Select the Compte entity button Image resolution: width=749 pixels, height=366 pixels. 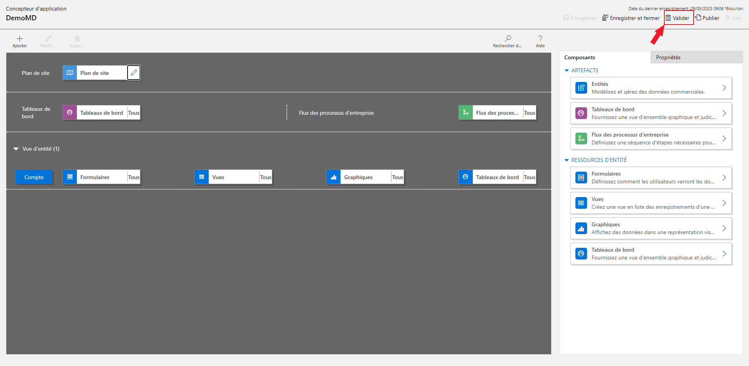click(x=34, y=177)
